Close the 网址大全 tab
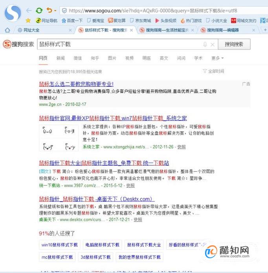Viewport: 268px width, 273px height. pyautogui.click(x=70, y=30)
